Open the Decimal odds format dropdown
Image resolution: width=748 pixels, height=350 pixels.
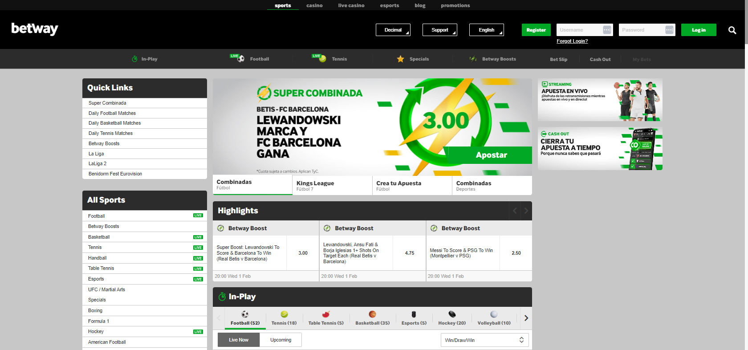click(x=393, y=30)
